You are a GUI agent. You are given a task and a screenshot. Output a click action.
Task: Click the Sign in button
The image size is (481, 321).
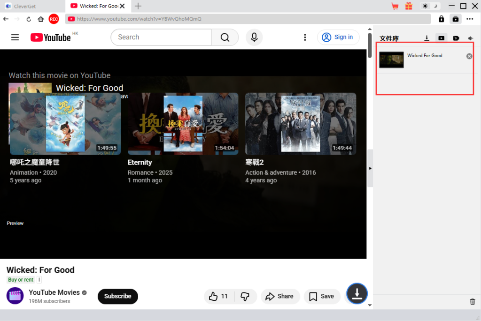tap(338, 37)
